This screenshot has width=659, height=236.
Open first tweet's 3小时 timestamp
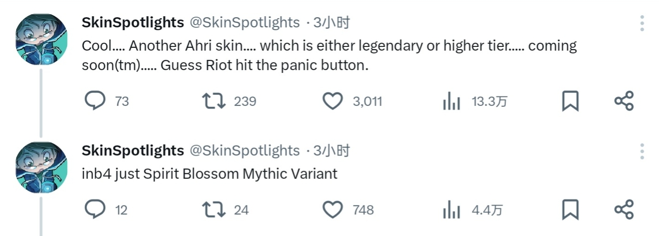[x=331, y=22]
